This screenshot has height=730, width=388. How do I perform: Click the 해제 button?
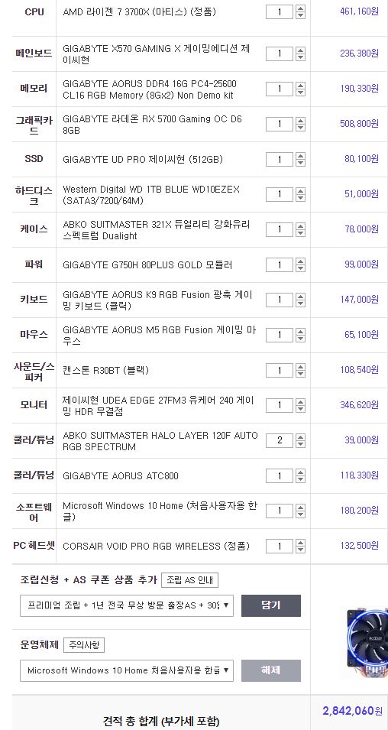click(271, 670)
